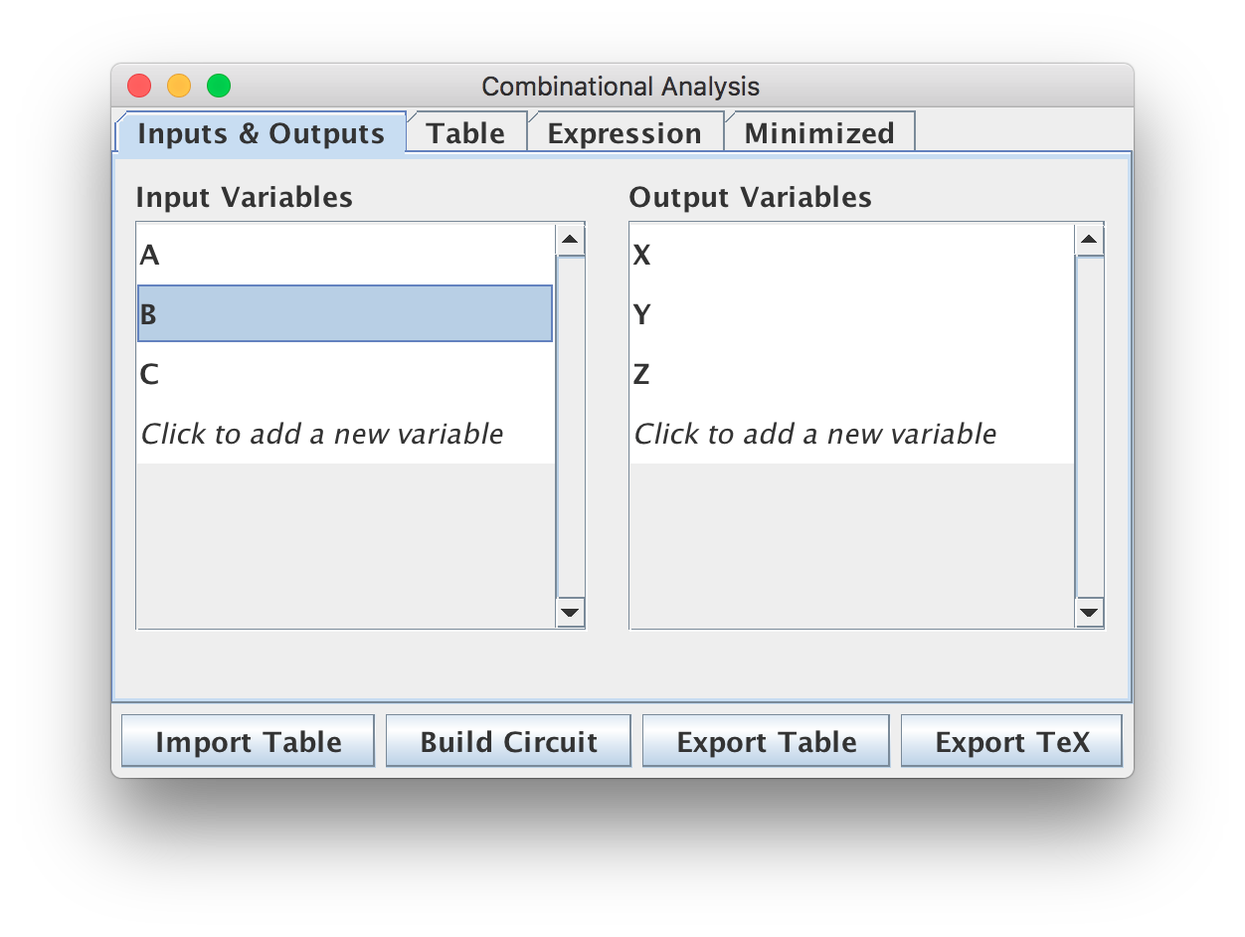The height and width of the screenshot is (937, 1245).
Task: Click the up arrow of Input Variables scrollbar
Action: 570,240
